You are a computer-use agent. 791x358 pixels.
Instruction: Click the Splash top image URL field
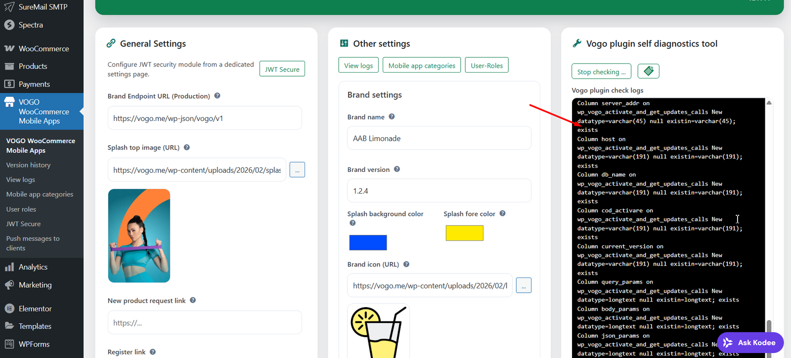coord(197,170)
